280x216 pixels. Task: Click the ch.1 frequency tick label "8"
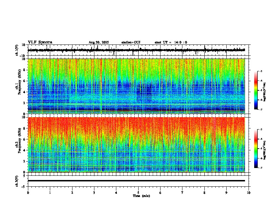[x=24, y=70]
